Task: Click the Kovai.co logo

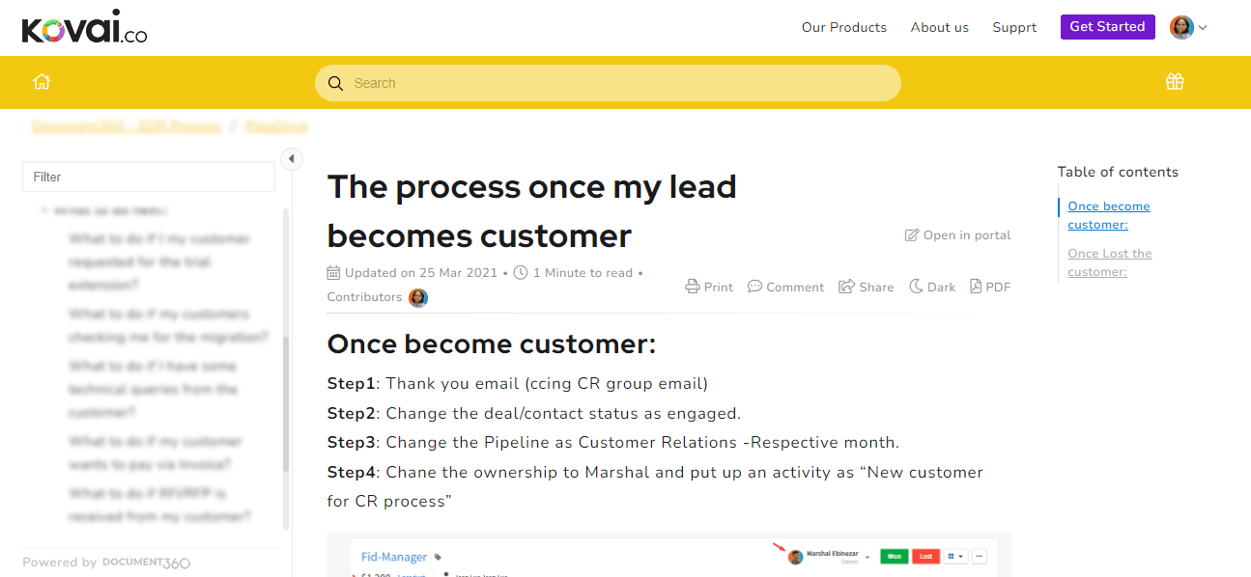Action: (84, 27)
